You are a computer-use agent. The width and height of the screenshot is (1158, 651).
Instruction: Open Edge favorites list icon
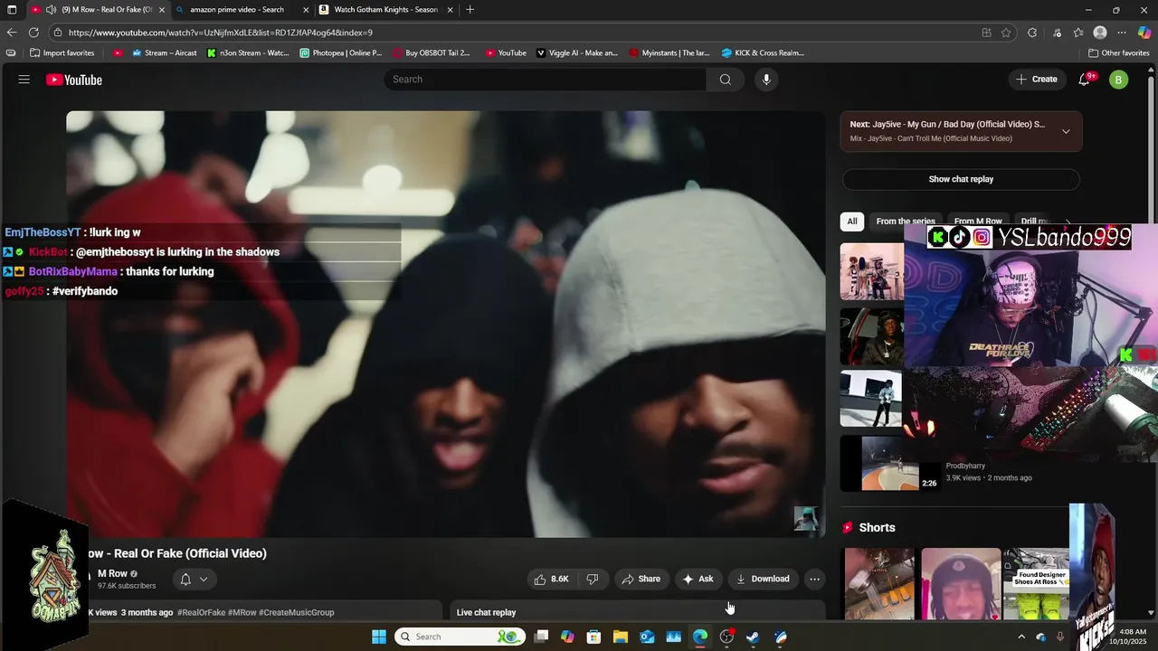pos(1078,33)
